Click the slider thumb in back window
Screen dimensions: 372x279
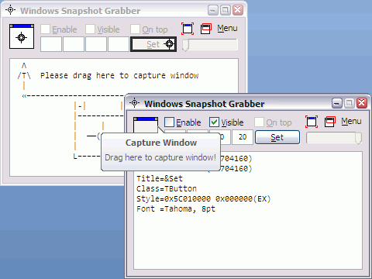coord(185,45)
